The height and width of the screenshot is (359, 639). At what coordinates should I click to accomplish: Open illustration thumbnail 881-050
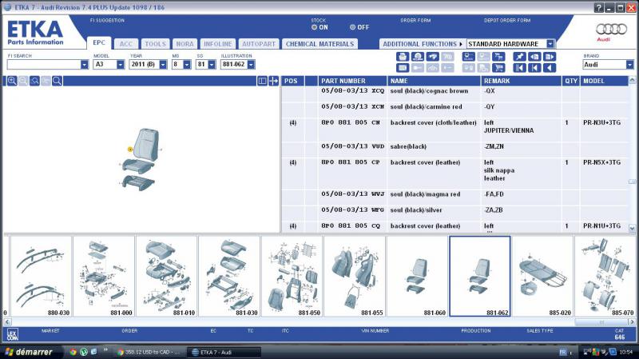pyautogui.click(x=292, y=276)
